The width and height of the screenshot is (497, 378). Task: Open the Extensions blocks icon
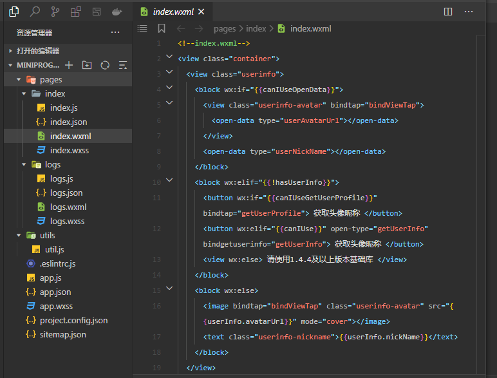[76, 12]
